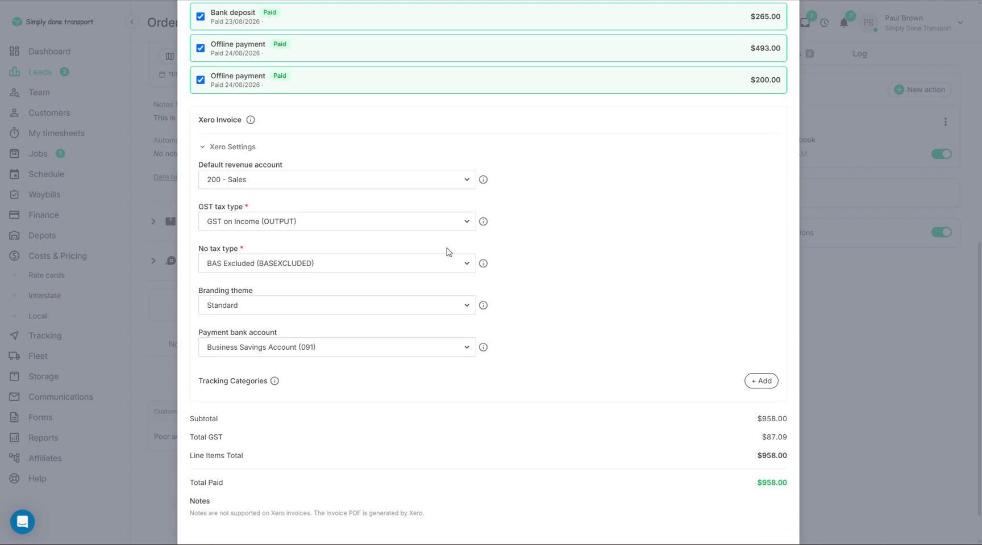The width and height of the screenshot is (982, 545).
Task: Collapse the sidebar with arrow button
Action: click(x=132, y=22)
